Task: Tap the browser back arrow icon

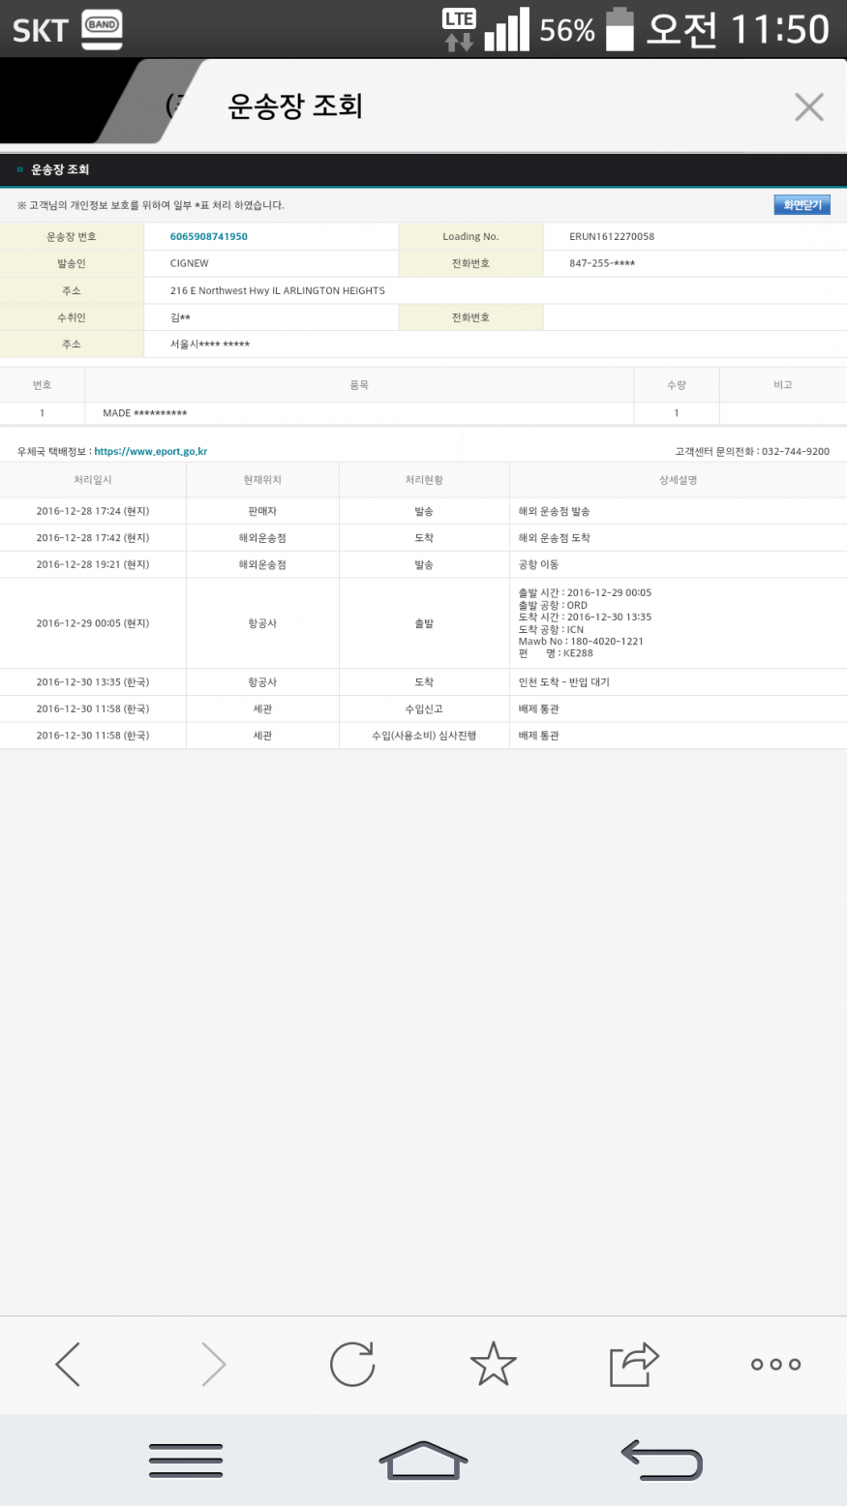Action: tap(68, 1365)
